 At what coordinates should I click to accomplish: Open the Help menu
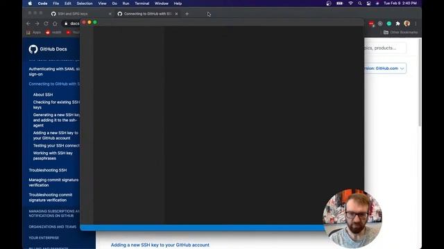click(x=178, y=3)
